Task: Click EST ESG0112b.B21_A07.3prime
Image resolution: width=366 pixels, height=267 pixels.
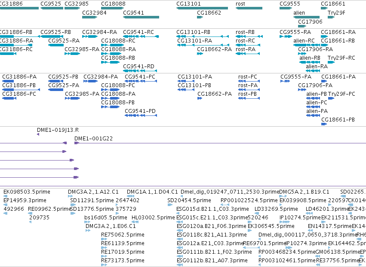Action: point(180,265)
